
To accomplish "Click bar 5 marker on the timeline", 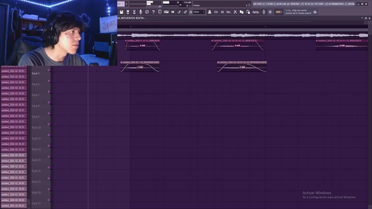I will coord(130,27).
